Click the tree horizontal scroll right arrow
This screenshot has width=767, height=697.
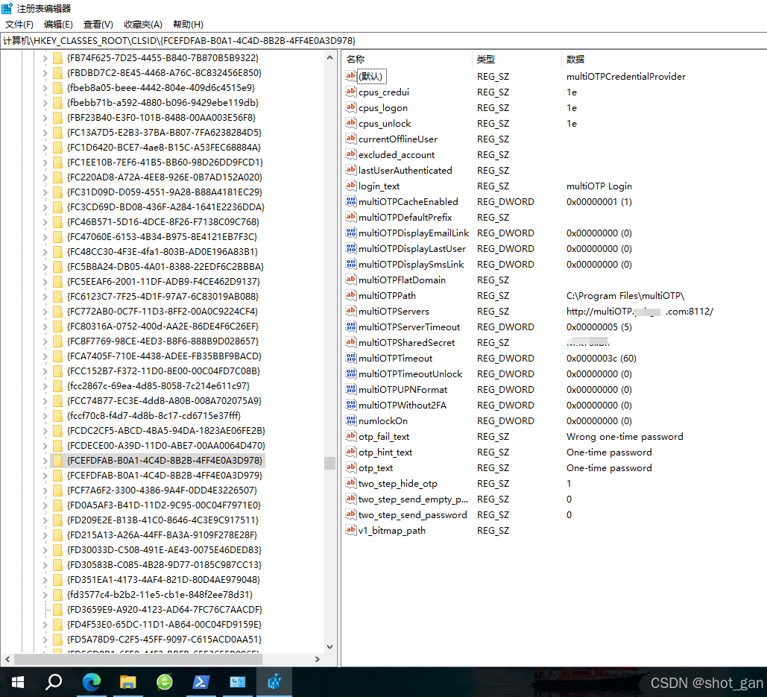pyautogui.click(x=318, y=659)
